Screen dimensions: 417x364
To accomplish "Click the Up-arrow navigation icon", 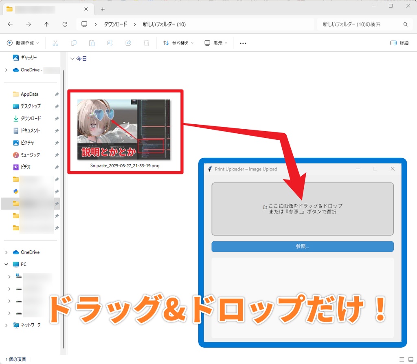I will [x=46, y=24].
